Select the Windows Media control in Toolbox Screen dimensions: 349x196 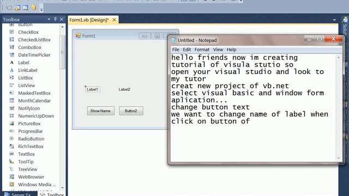point(37,185)
